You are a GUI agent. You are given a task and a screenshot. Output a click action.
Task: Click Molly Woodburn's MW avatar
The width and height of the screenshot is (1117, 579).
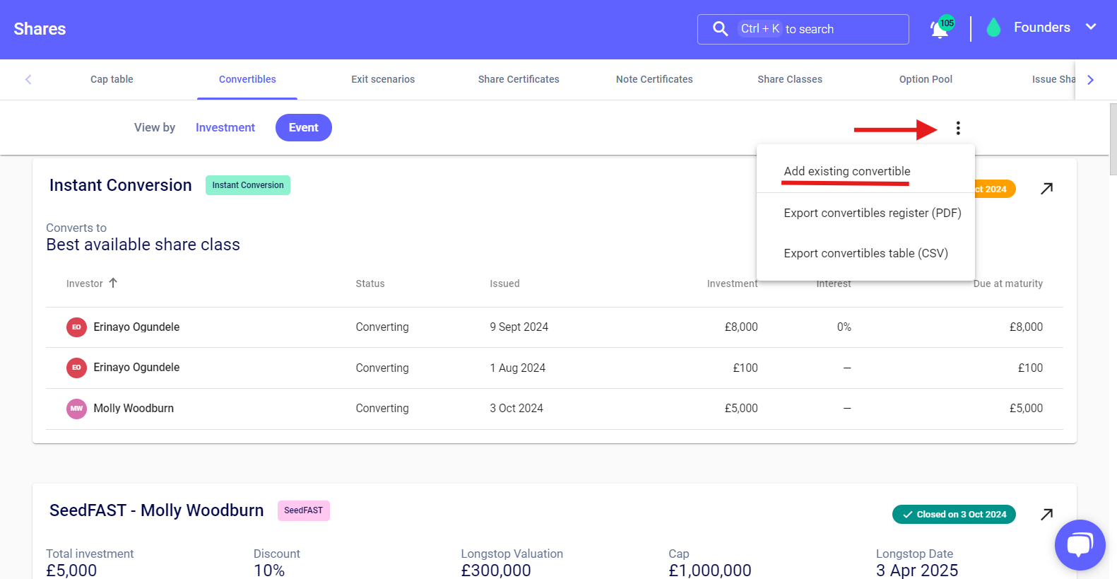click(76, 409)
